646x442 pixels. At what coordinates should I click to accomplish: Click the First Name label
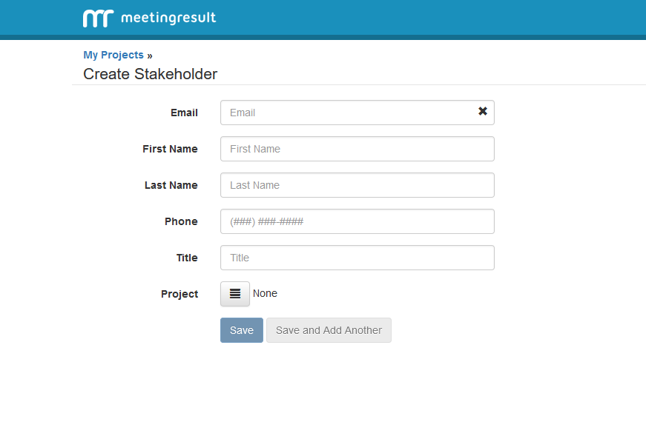click(x=170, y=149)
